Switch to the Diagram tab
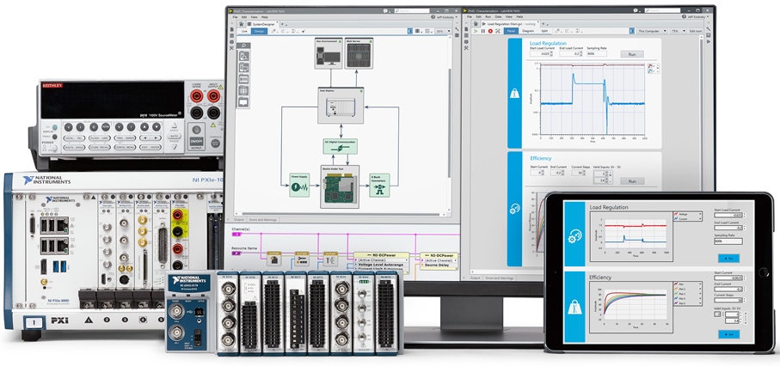Screen dimensions: 780x366 tap(528, 31)
